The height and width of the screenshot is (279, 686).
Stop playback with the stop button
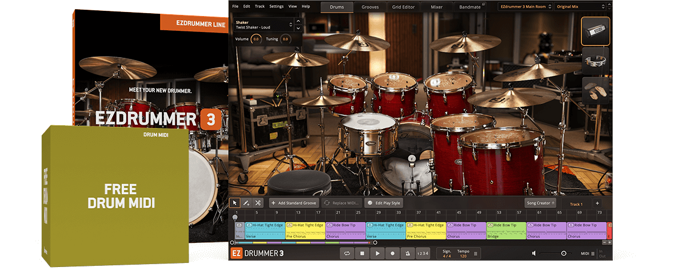click(x=362, y=253)
